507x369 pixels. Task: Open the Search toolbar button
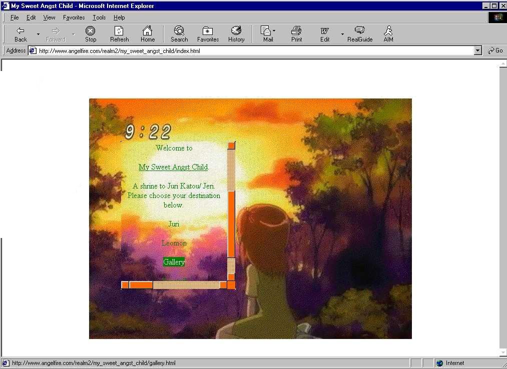(x=179, y=34)
